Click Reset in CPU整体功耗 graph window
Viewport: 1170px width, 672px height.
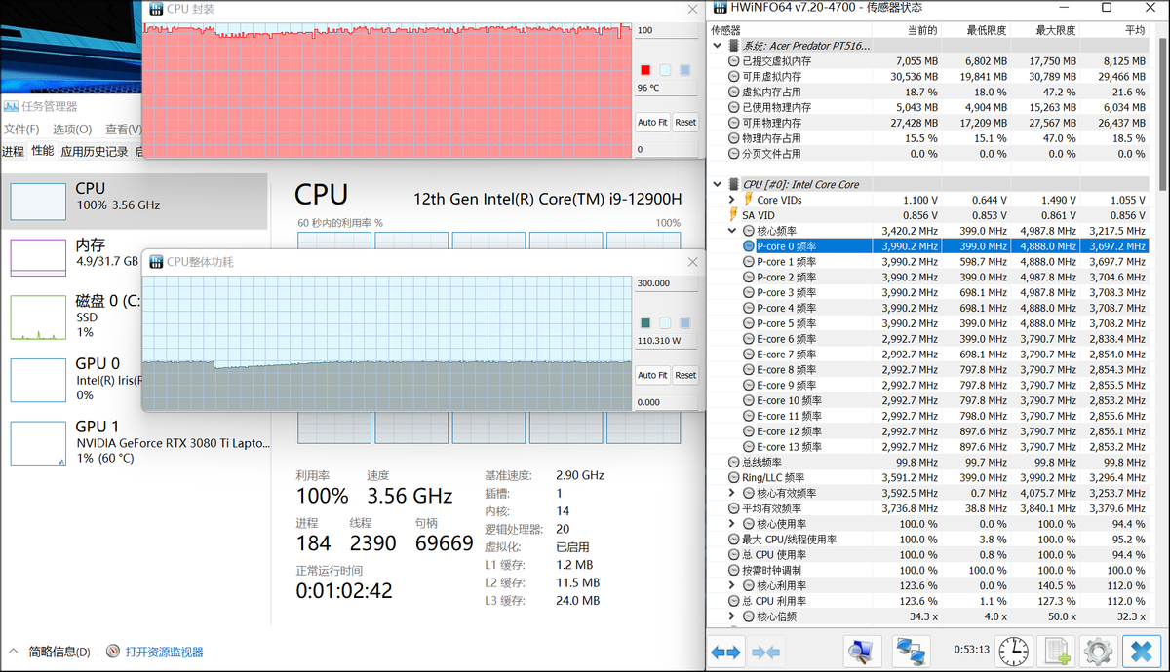coord(685,375)
